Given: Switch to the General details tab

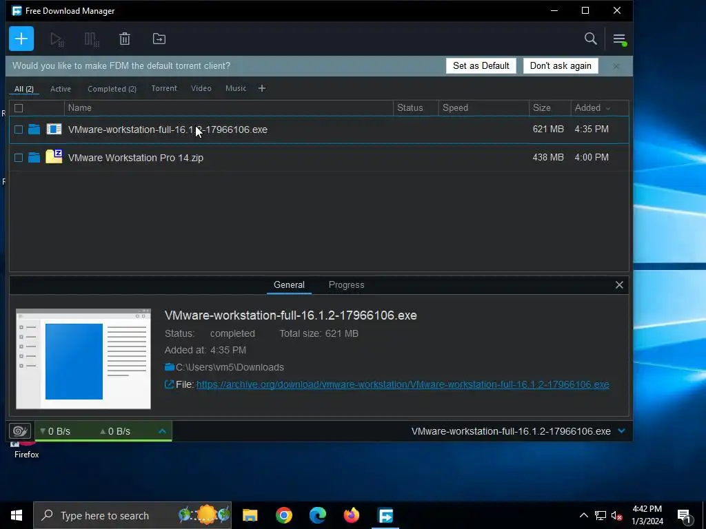Looking at the screenshot, I should (x=289, y=284).
